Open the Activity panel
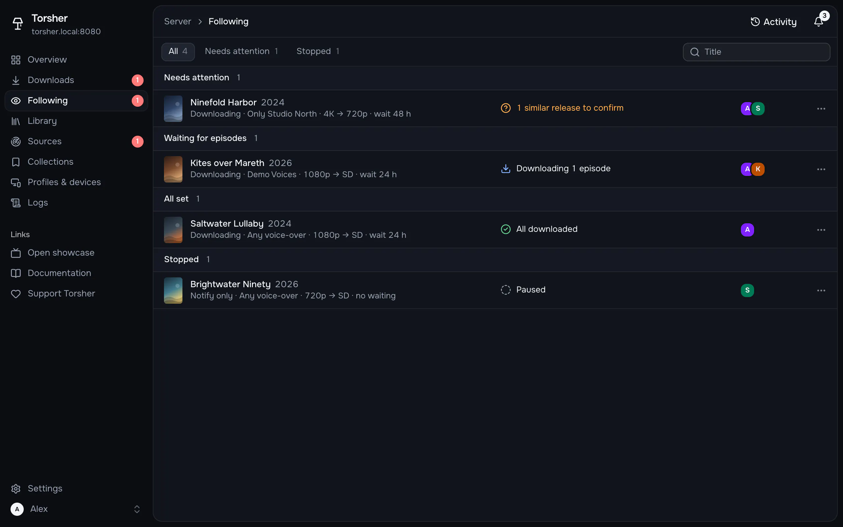This screenshot has width=843, height=527. [x=774, y=22]
